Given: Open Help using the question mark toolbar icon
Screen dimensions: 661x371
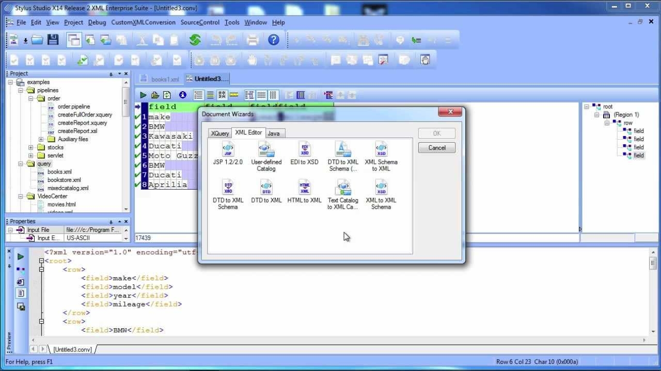Looking at the screenshot, I should pyautogui.click(x=274, y=39).
